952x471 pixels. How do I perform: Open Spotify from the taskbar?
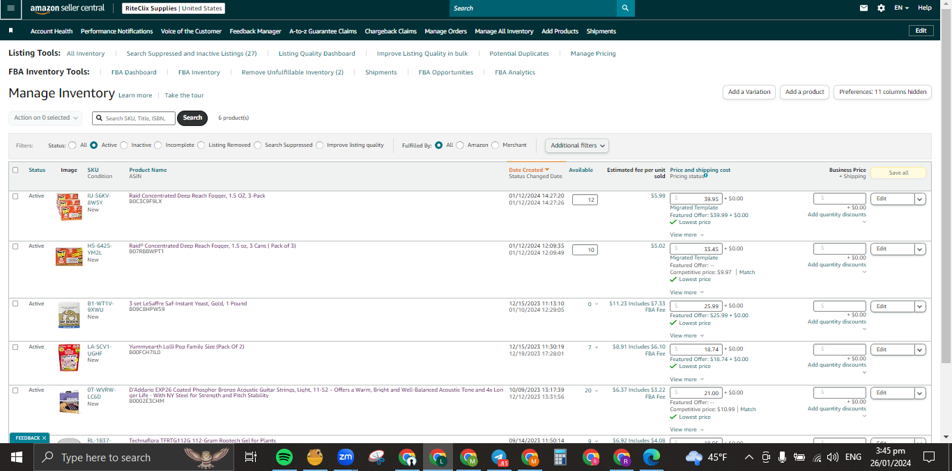click(x=284, y=457)
